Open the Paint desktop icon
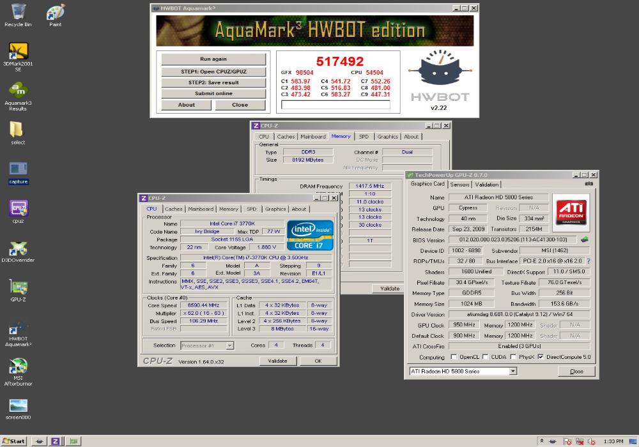The height and width of the screenshot is (447, 639). pos(56,15)
